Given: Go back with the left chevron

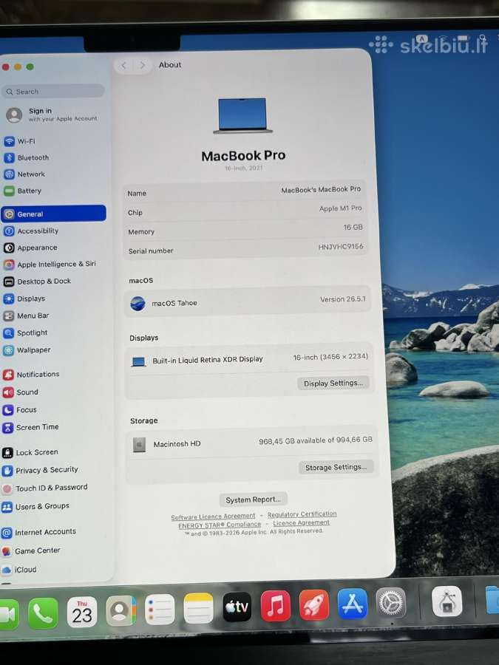Looking at the screenshot, I should 123,65.
